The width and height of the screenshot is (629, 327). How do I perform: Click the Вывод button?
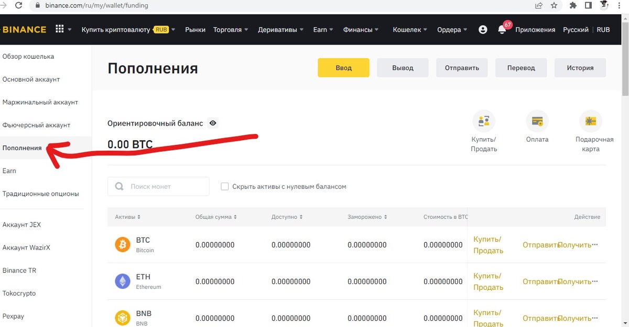click(403, 68)
